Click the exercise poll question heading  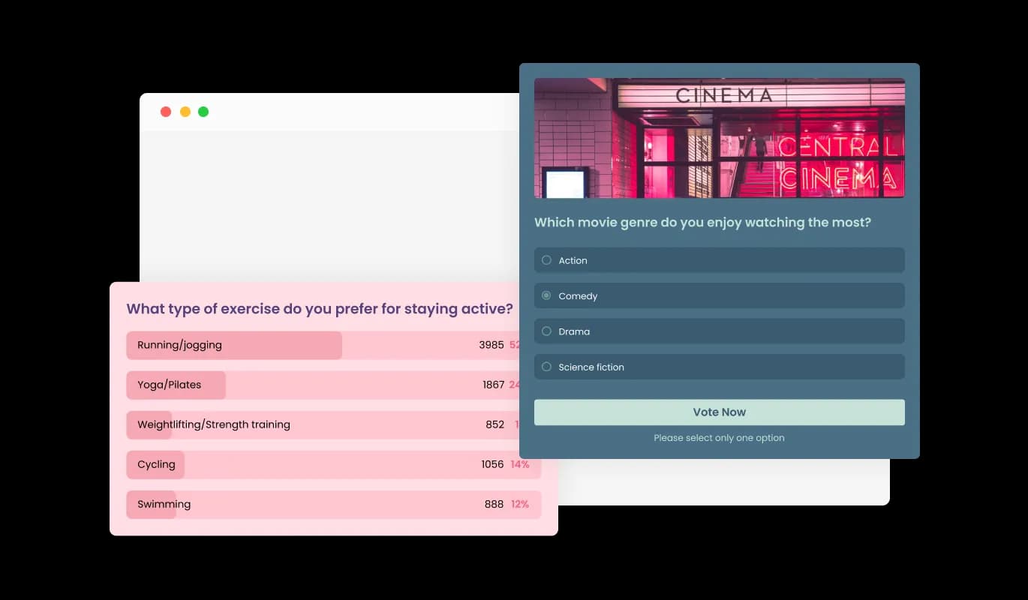(320, 308)
